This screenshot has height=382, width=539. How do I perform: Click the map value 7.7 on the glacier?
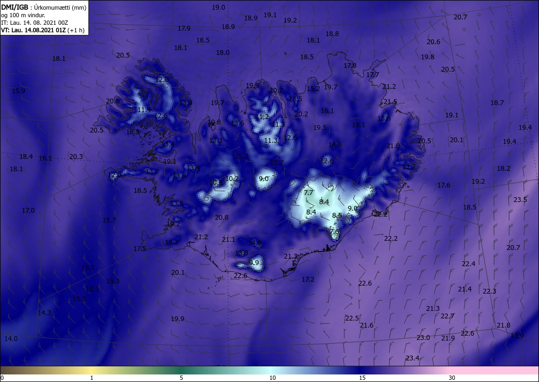coord(308,192)
